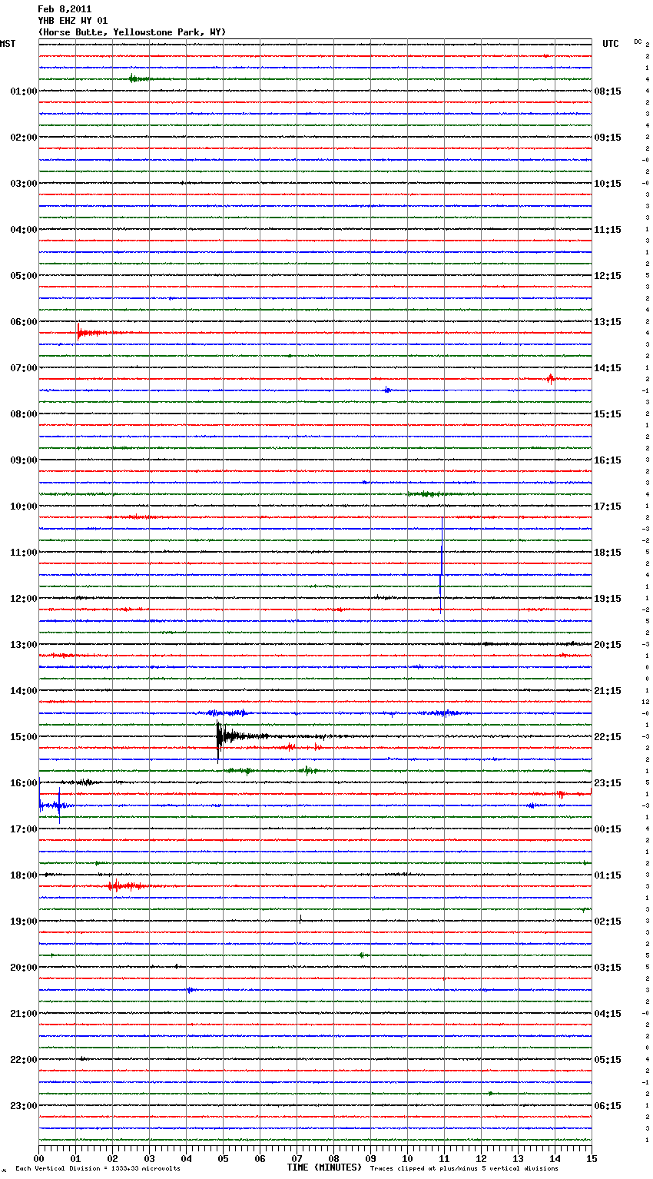The height and width of the screenshot is (1179, 653).
Task: Click the red event near minute 14 after 16:00
Action: click(x=562, y=794)
